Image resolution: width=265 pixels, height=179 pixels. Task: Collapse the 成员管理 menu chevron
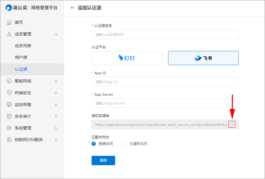(56, 34)
